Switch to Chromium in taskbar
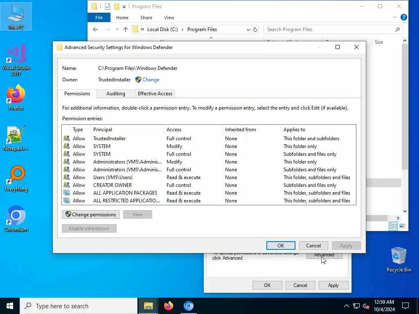419x314 pixels. coord(188,306)
